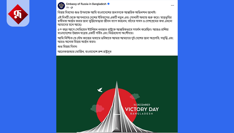Click the paragraph starting with ৫৩ বছর আগে
The image size is (234, 133).
tap(113, 31)
